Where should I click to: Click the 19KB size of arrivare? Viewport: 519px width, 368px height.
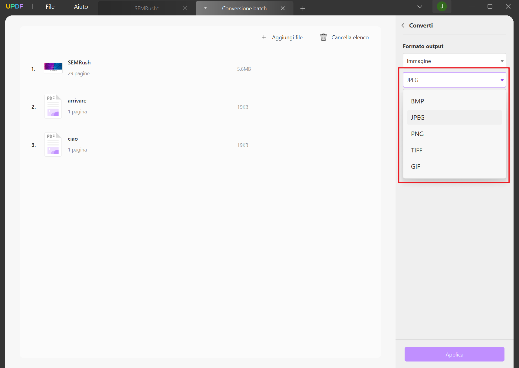(x=243, y=107)
